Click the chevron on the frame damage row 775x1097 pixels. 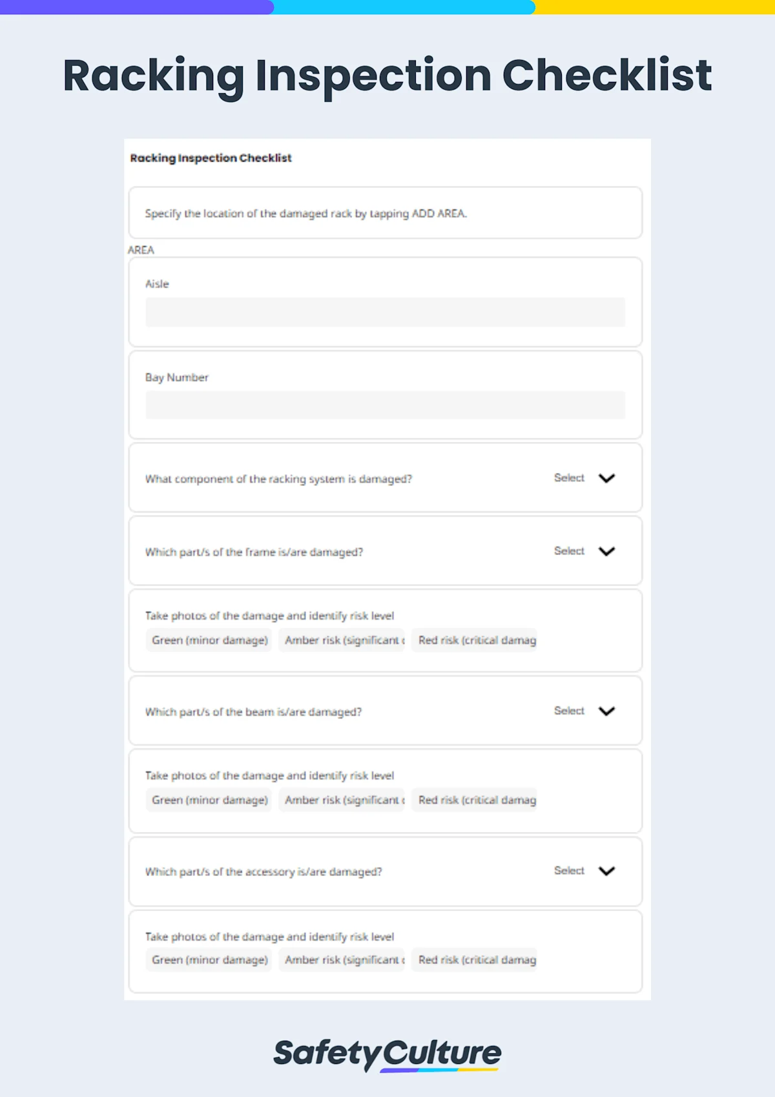[606, 552]
